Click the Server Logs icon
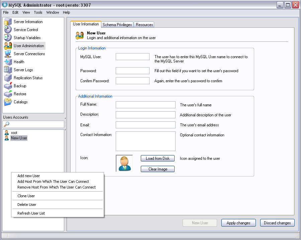Screen dimensions: 301x240 point(8,70)
